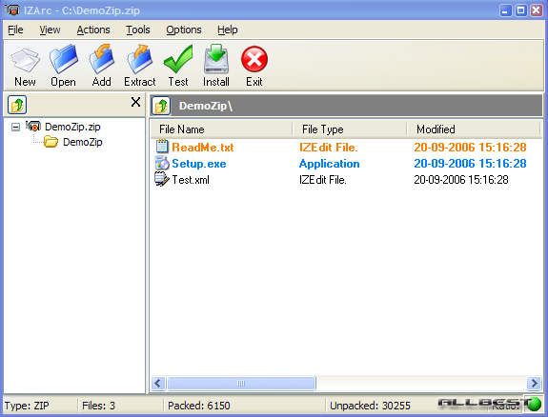The image size is (548, 417).
Task: Click the green status light in status bar
Action: [534, 405]
